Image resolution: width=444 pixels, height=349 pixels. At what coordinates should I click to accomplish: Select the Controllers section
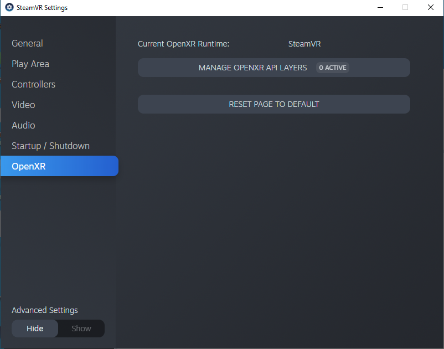33,84
